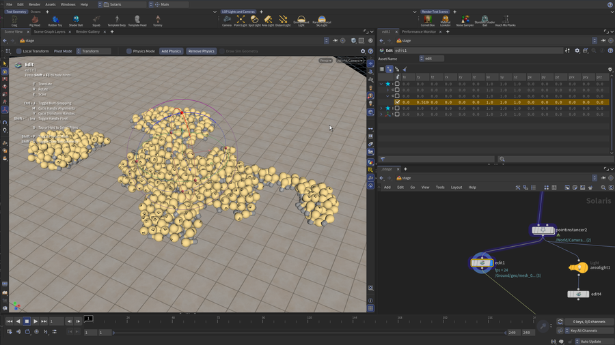Open Pivot Mode Transform dropdown
Image resolution: width=615 pixels, height=345 pixels.
click(x=94, y=51)
